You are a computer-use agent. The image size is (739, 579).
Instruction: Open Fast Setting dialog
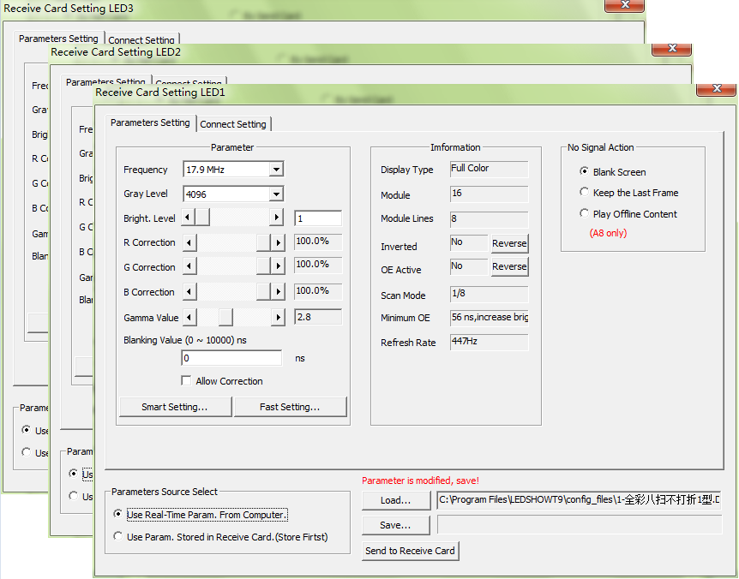pyautogui.click(x=290, y=407)
